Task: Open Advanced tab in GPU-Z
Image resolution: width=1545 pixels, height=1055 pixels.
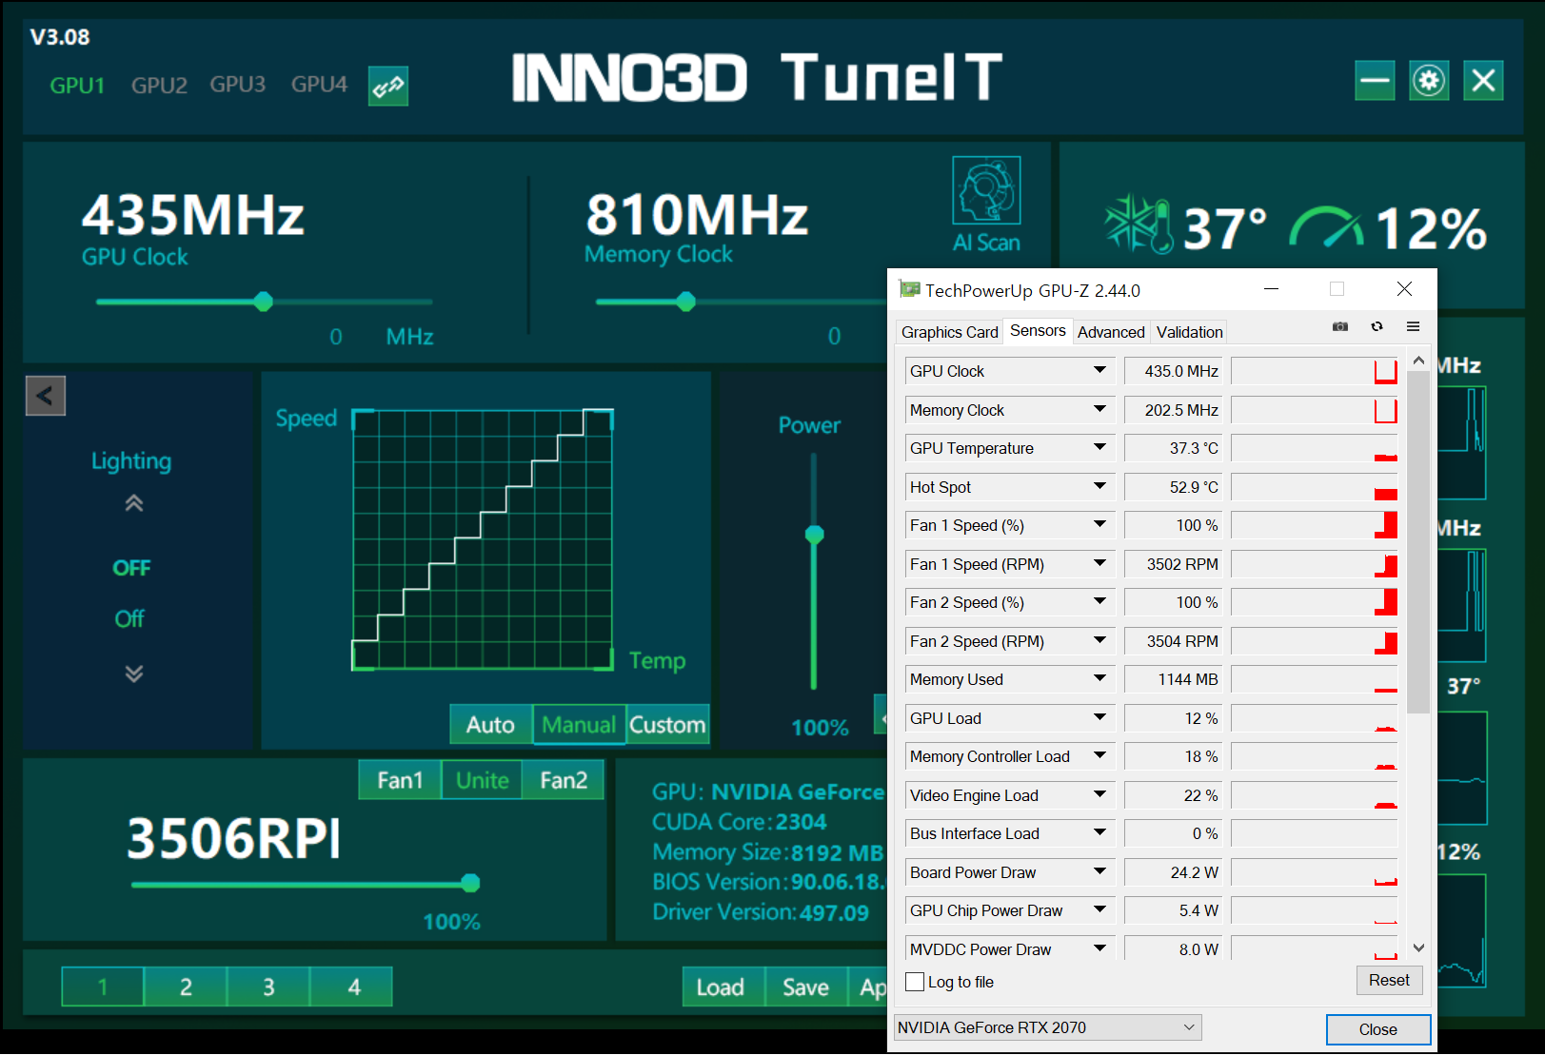Action: click(x=1111, y=332)
